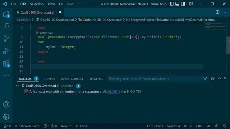Change end of line sequence CRLF
The image size is (230, 129).
click(199, 126)
